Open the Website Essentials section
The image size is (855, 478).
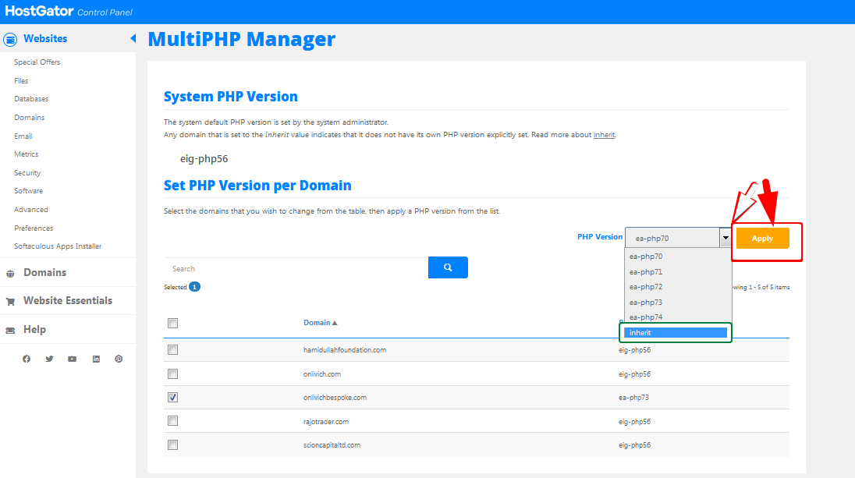click(x=68, y=300)
